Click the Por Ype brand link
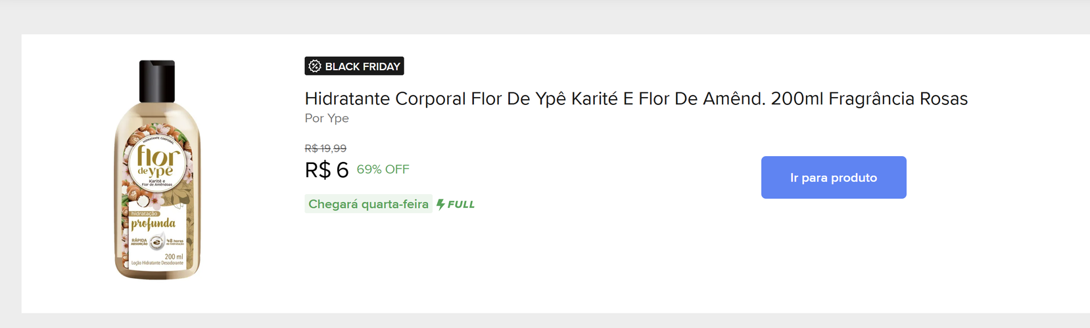The width and height of the screenshot is (1090, 328). click(x=327, y=118)
